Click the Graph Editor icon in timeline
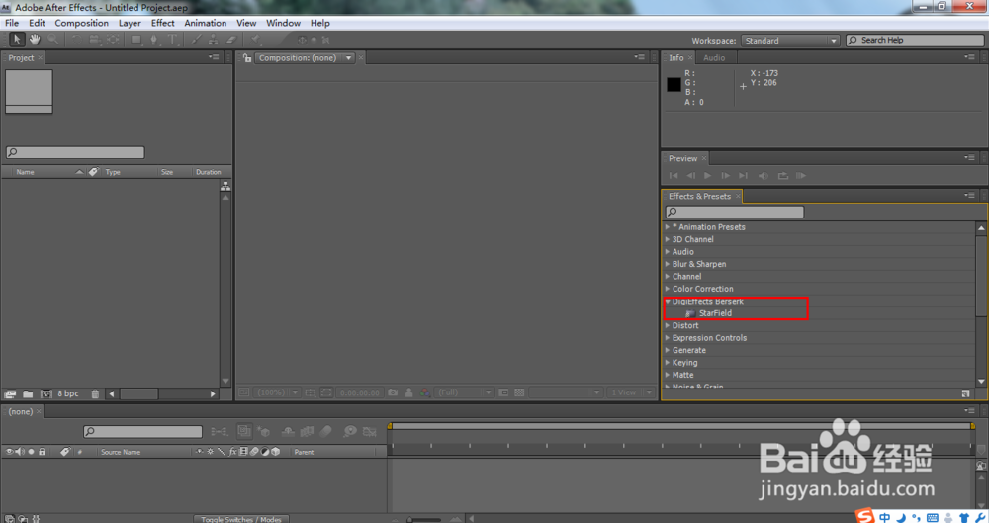This screenshot has width=989, height=523. click(370, 431)
